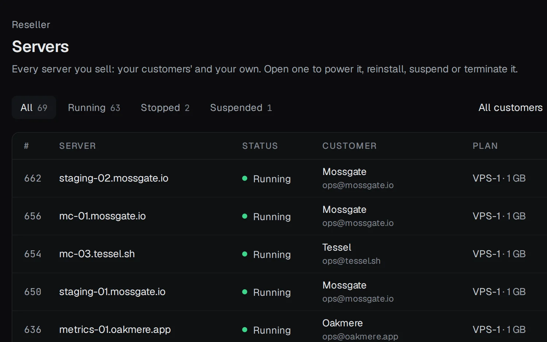
Task: Click Running status of staging-02.mossgate.io
Action: pyautogui.click(x=267, y=179)
